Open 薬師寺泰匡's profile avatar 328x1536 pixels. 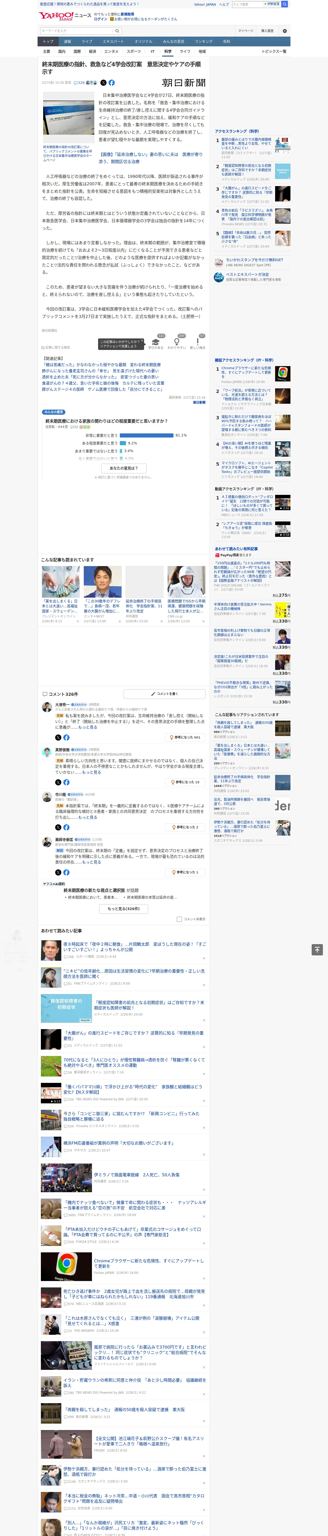click(46, 842)
